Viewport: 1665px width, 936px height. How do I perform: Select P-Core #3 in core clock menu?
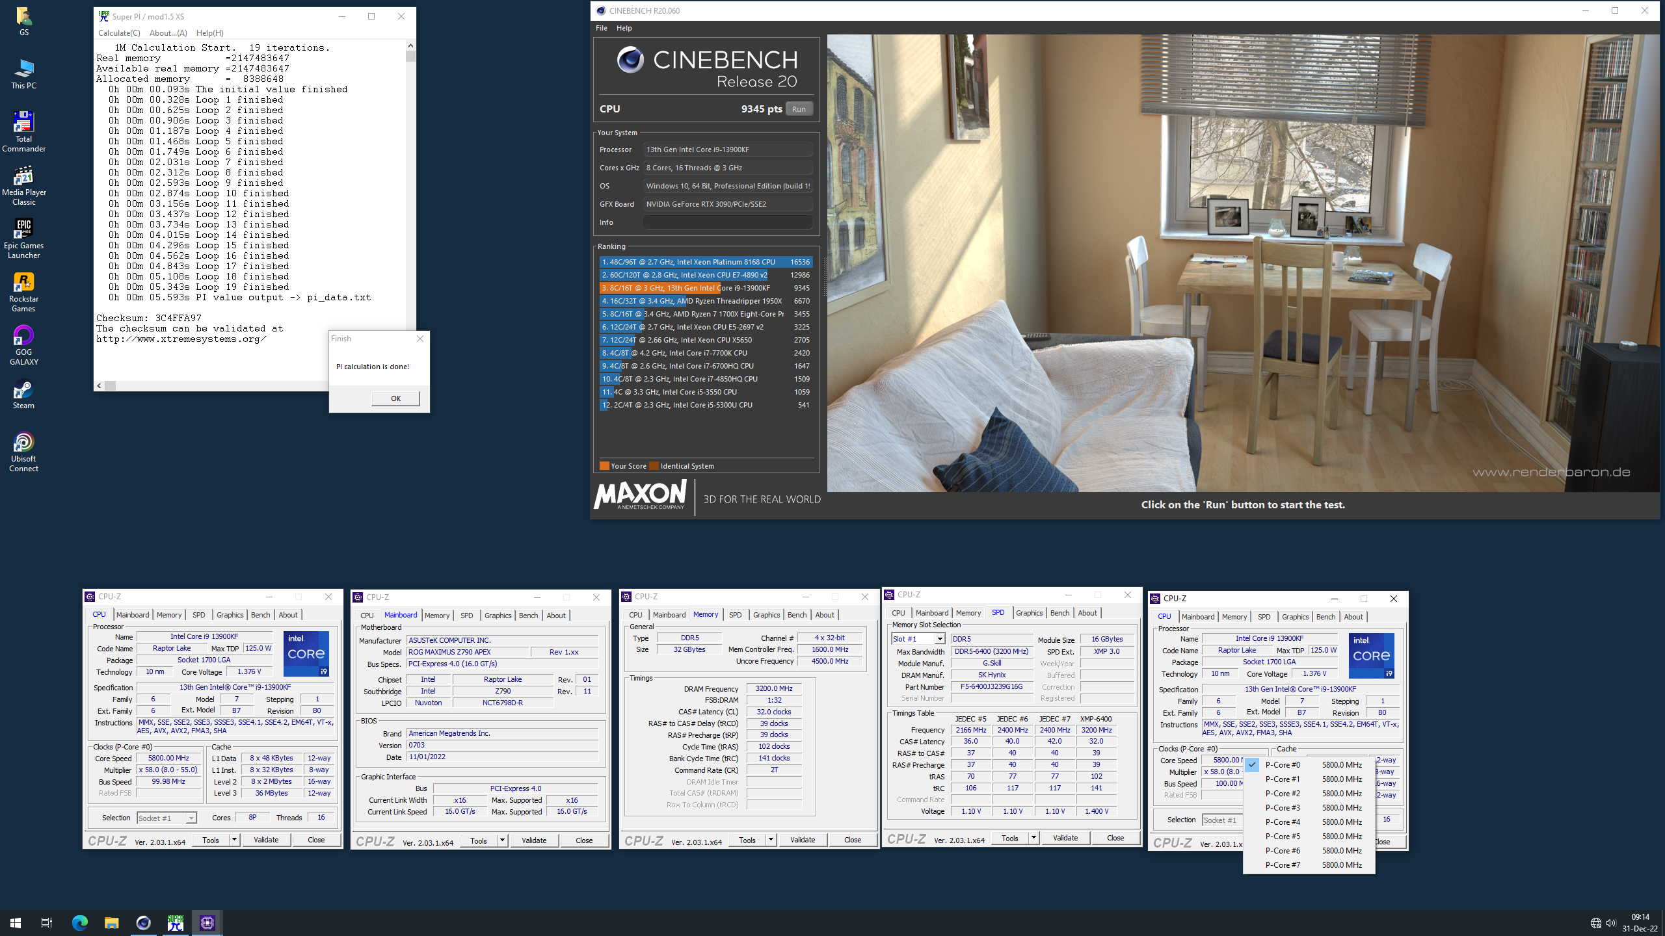tap(1309, 808)
